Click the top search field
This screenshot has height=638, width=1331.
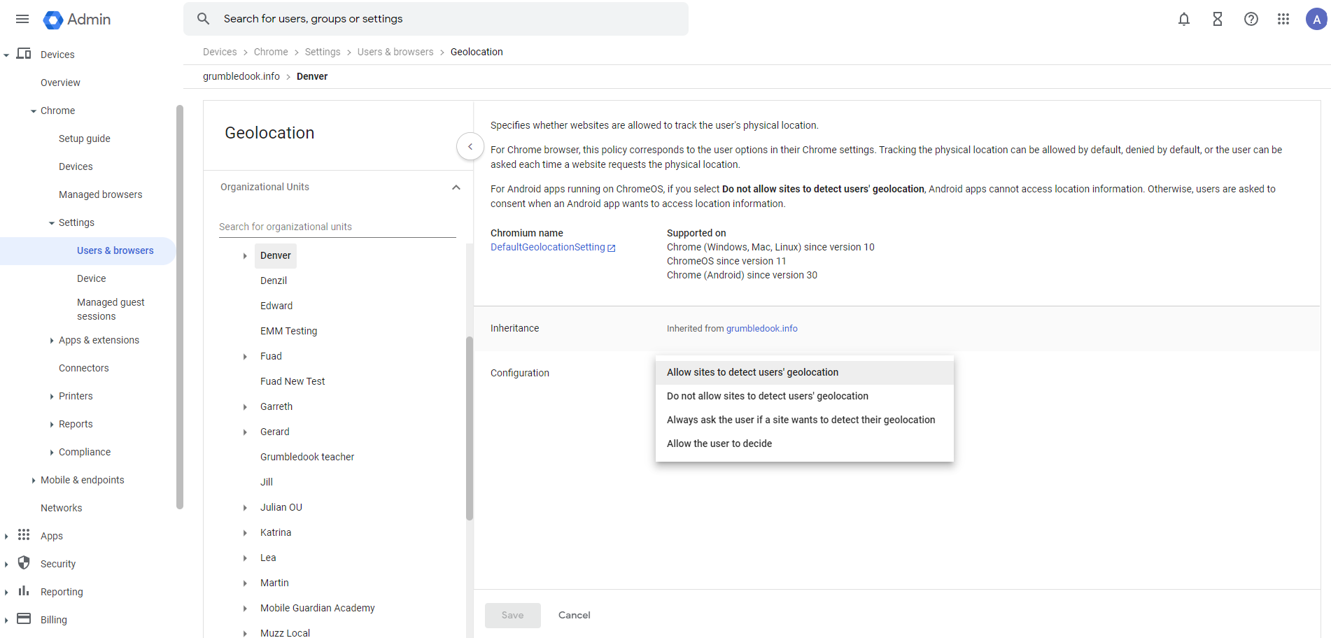coord(436,19)
